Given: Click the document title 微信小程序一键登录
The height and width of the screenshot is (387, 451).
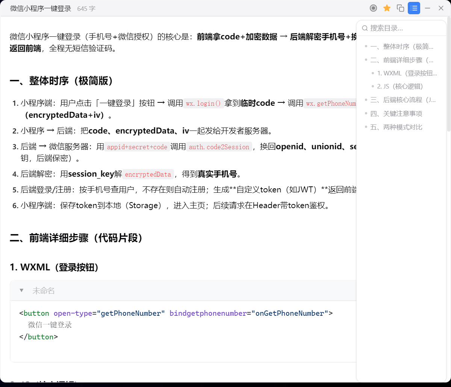Looking at the screenshot, I should pos(41,8).
